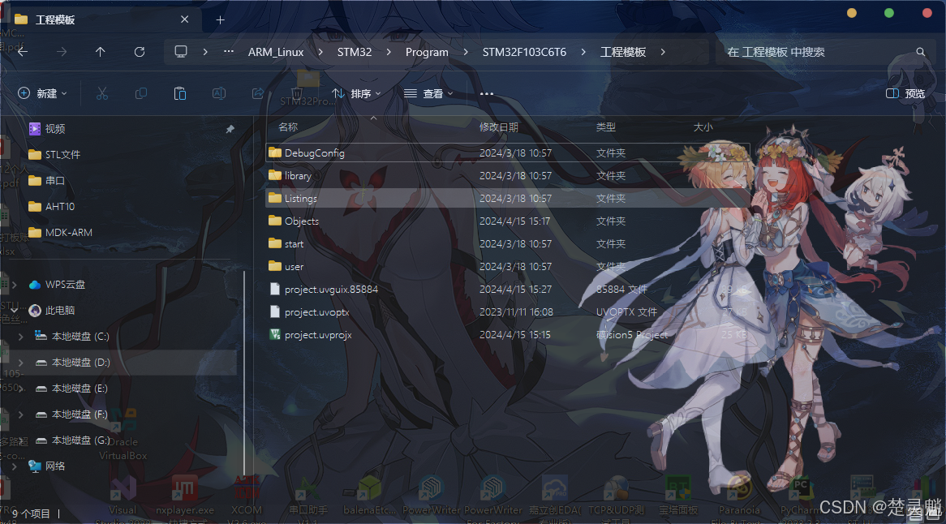This screenshot has width=946, height=524.
Task: Expand 本地磁盘 (D:) in sidebar
Action: point(21,363)
